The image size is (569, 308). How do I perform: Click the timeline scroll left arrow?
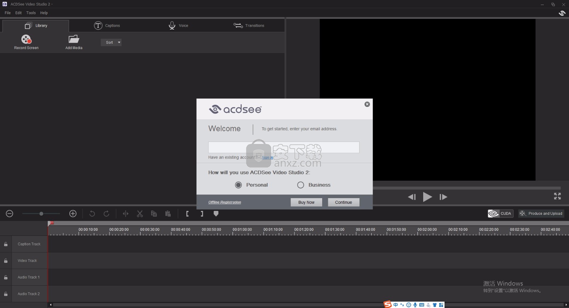pos(50,305)
